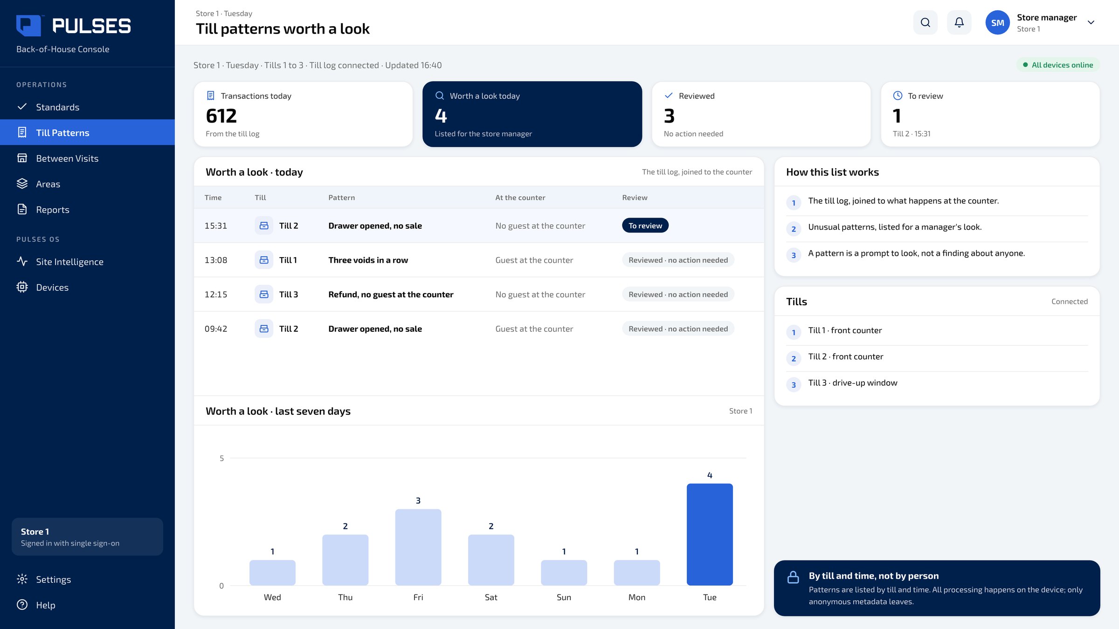Click the Devices chip icon
1119x629 pixels.
[22, 287]
